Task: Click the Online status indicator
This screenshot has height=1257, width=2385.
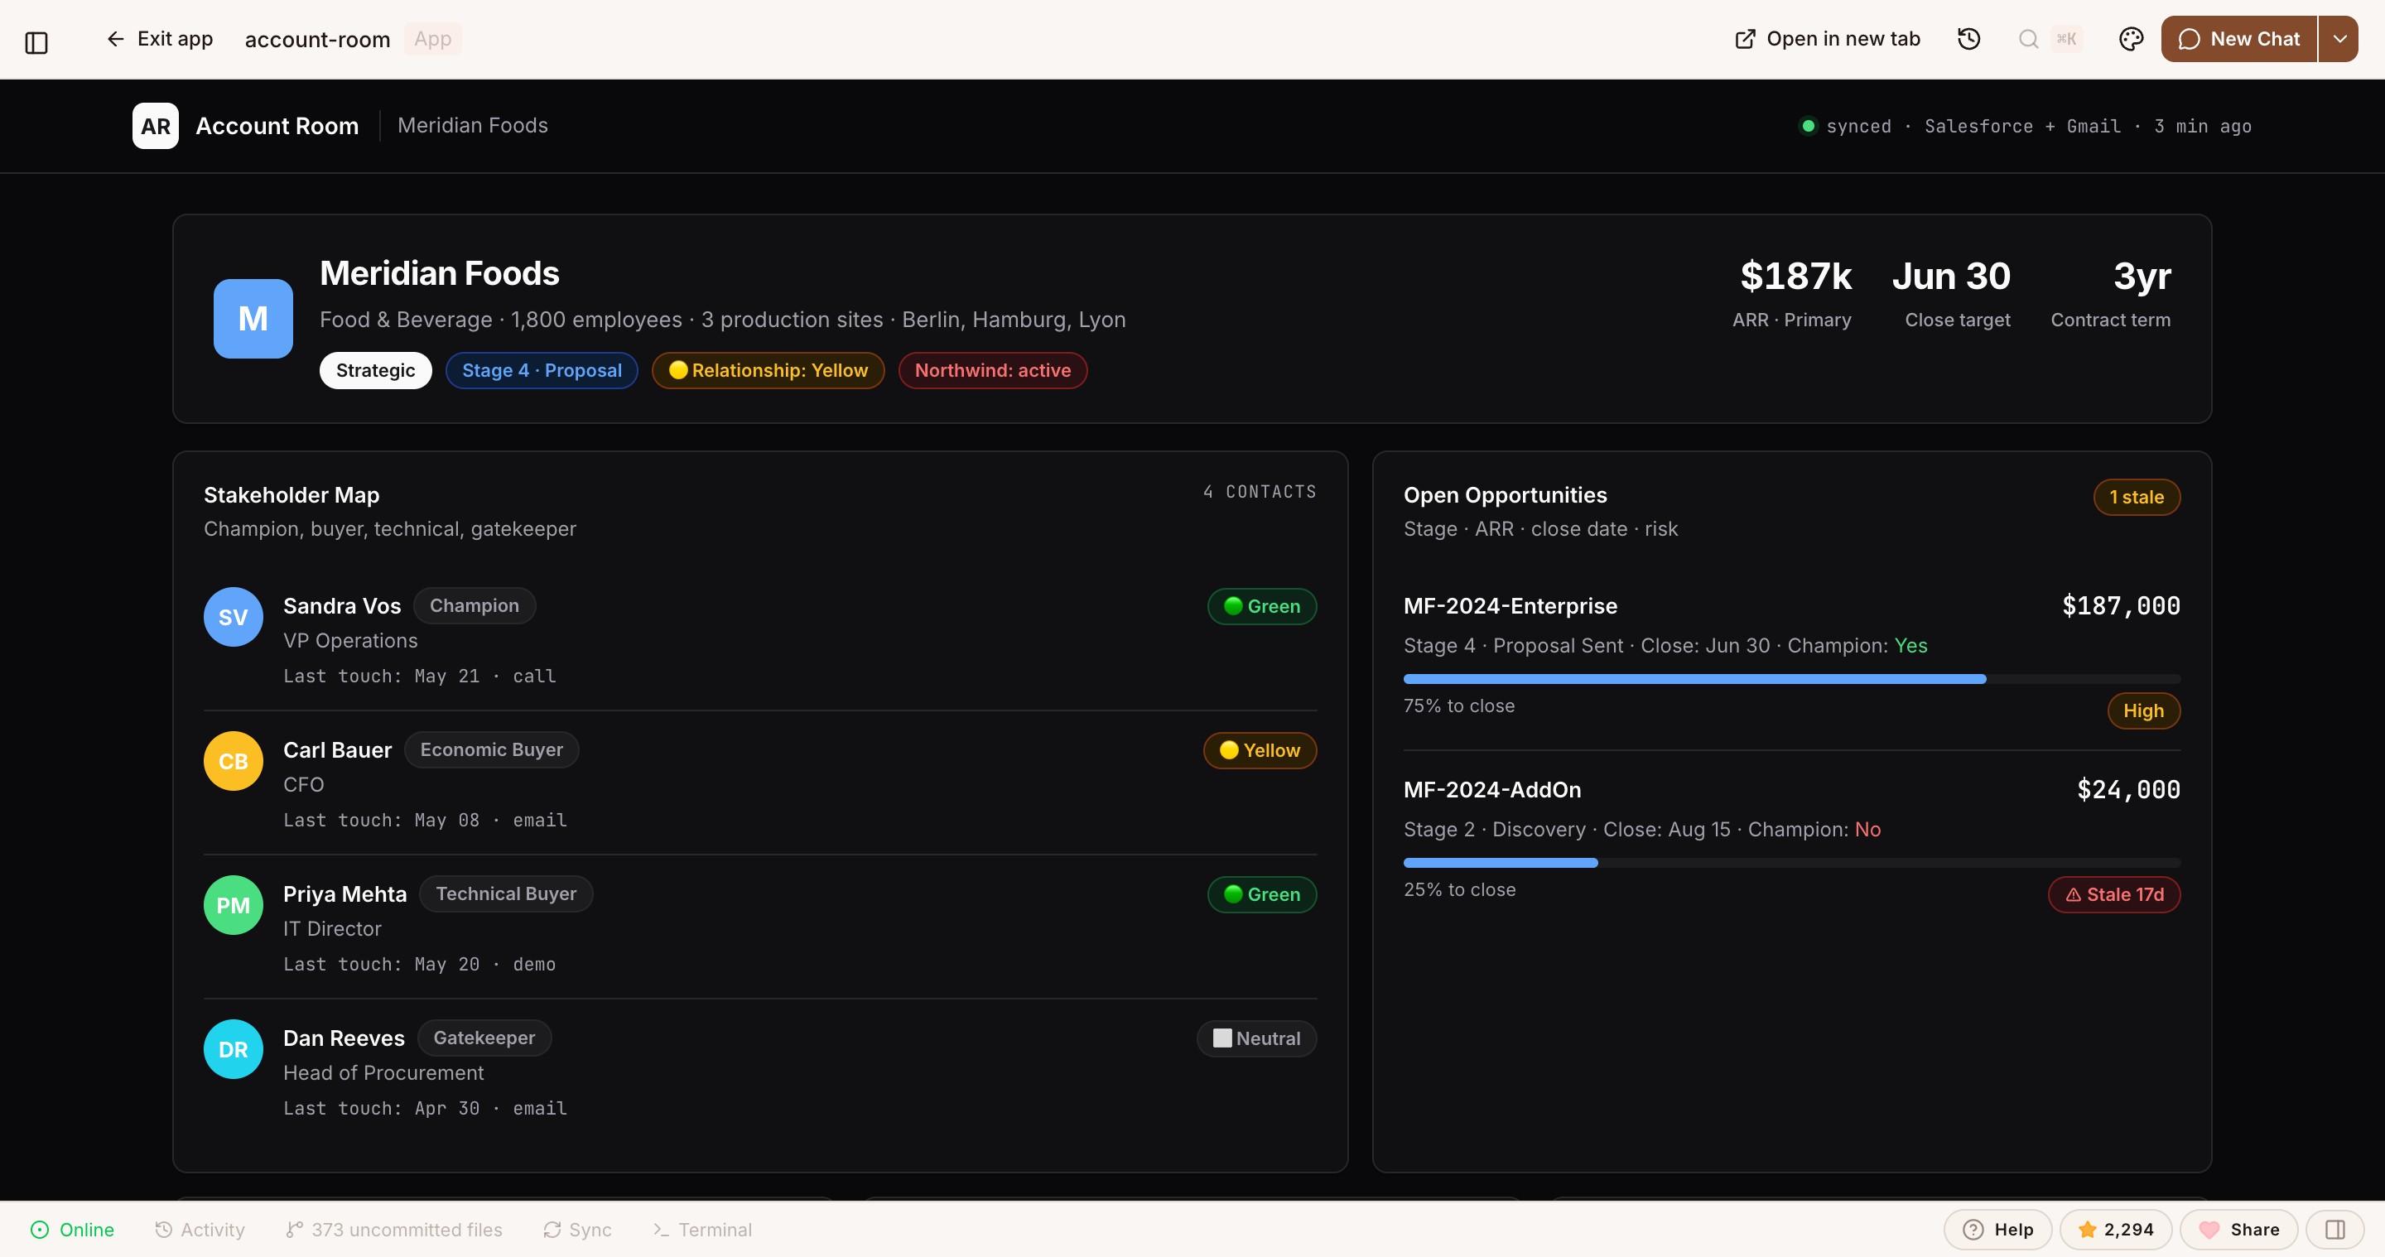Action: (x=72, y=1231)
